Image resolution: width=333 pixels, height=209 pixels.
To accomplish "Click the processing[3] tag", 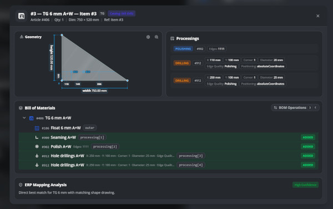I will [191, 156].
